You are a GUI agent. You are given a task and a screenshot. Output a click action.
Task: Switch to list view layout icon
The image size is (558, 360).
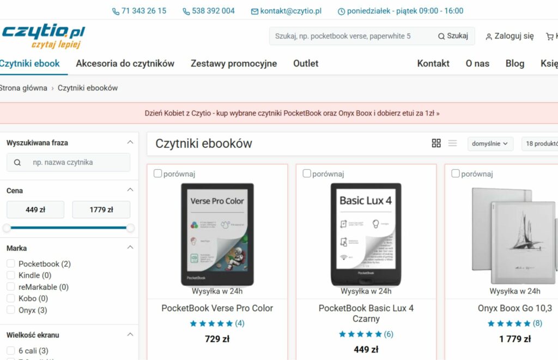[452, 143]
